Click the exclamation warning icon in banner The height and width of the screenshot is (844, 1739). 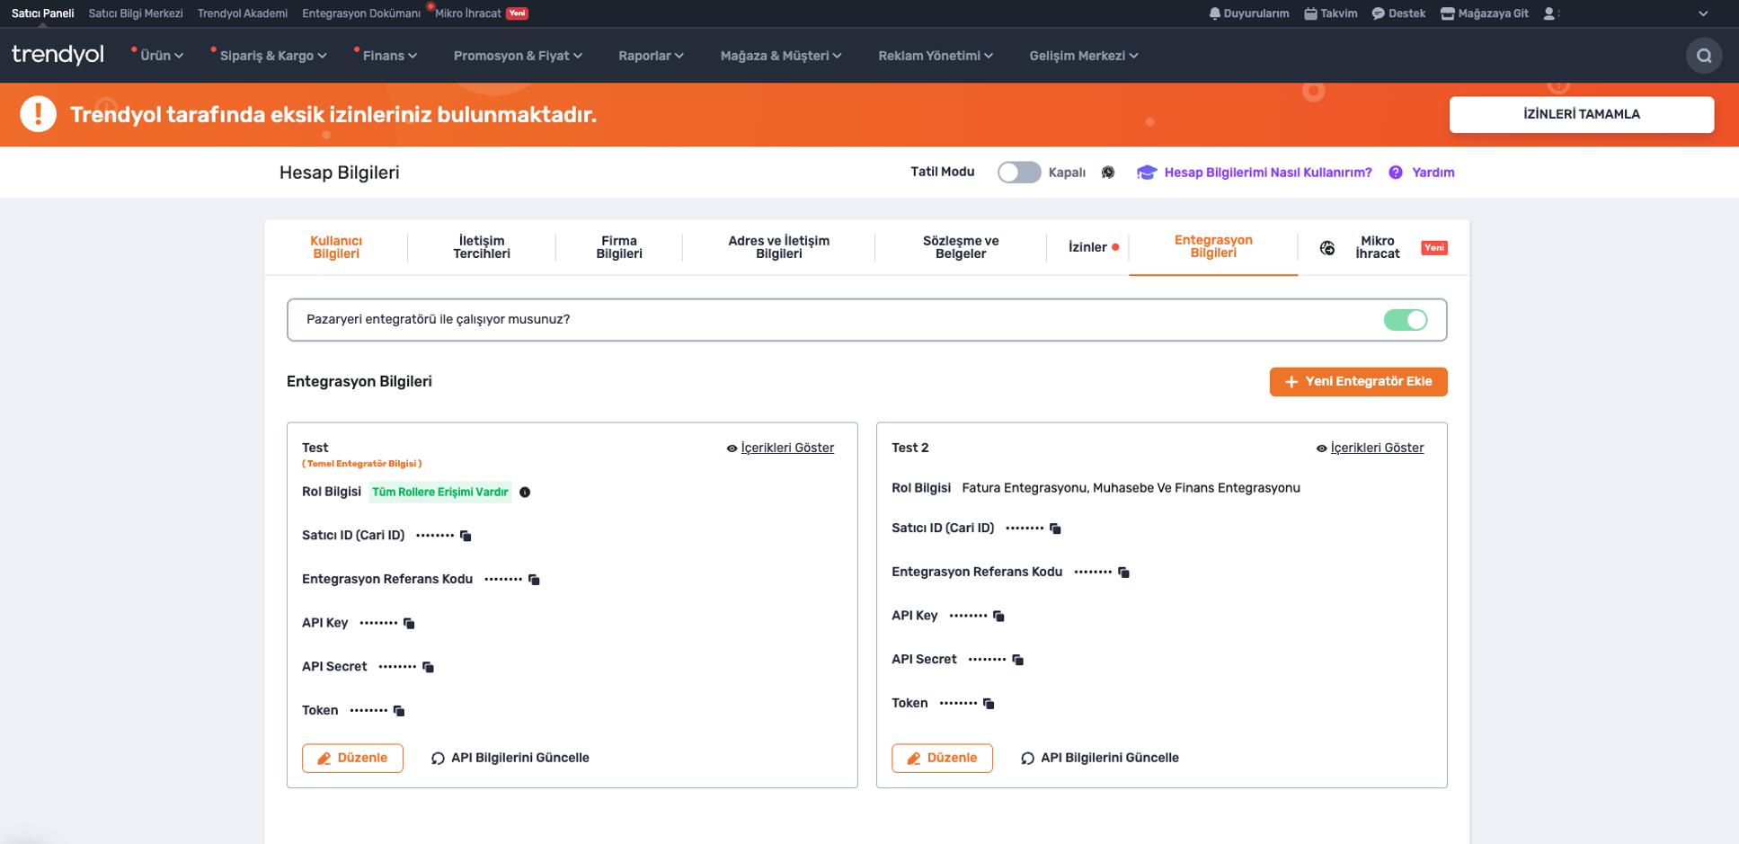coord(38,114)
